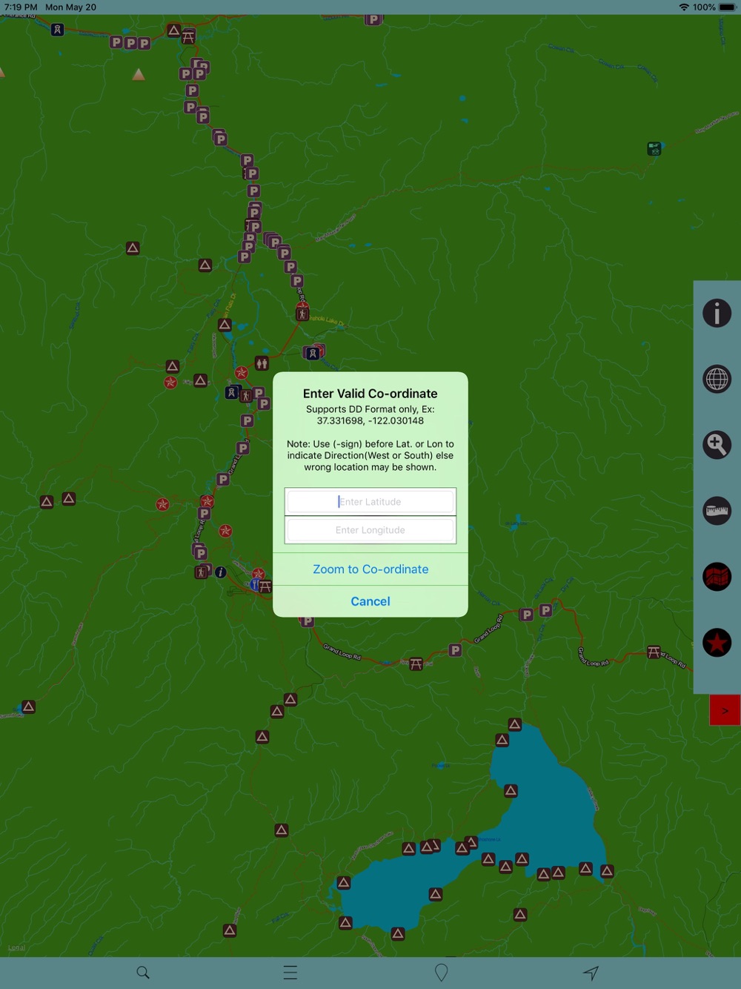Click the Enter Longitude field
This screenshot has height=989, width=741.
coord(370,530)
